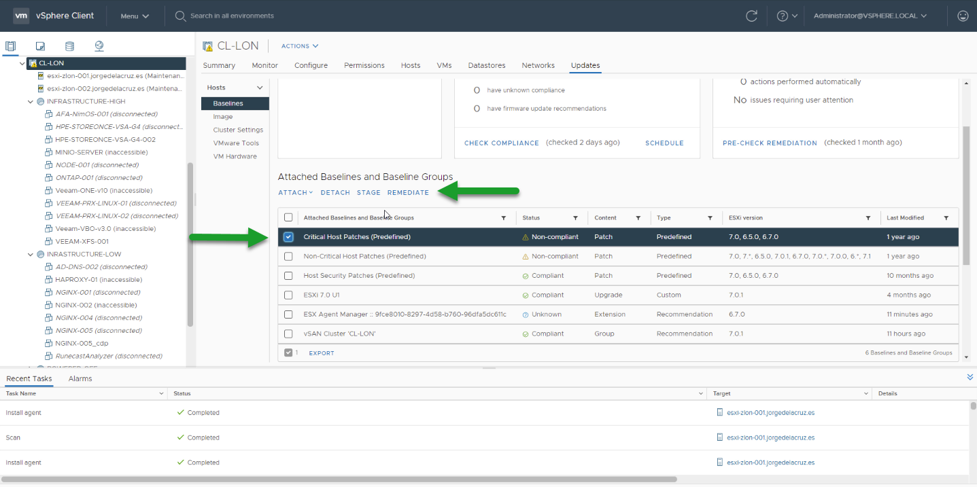Switch to the Alarms tab in bottom panel
The width and height of the screenshot is (977, 487).
point(80,378)
